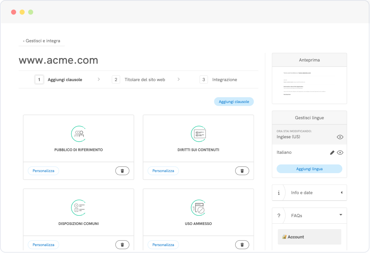Click the Pubblico di riferimento audience icon
Screen dimensions: 370x253
pyautogui.click(x=79, y=134)
